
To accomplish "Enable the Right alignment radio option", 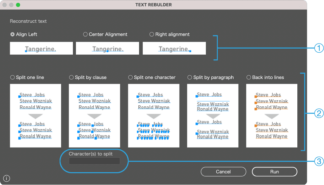I will tap(152, 34).
